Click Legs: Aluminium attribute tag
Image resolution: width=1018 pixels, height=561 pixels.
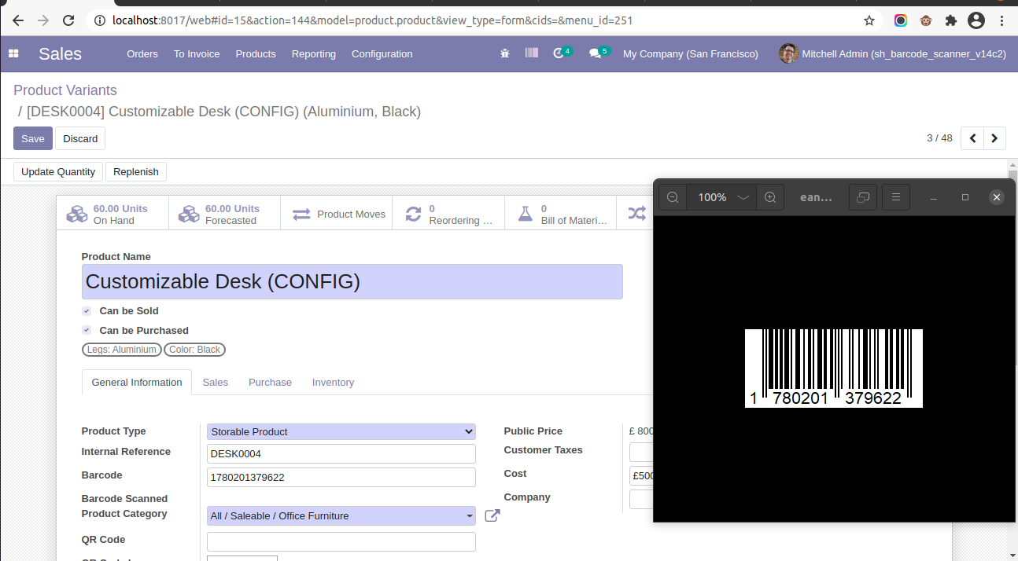[x=122, y=350]
